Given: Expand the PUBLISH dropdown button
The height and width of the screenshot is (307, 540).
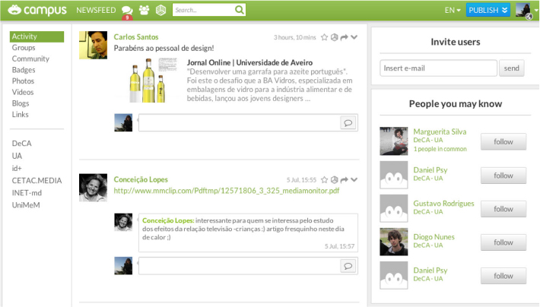Looking at the screenshot, I should coord(489,10).
